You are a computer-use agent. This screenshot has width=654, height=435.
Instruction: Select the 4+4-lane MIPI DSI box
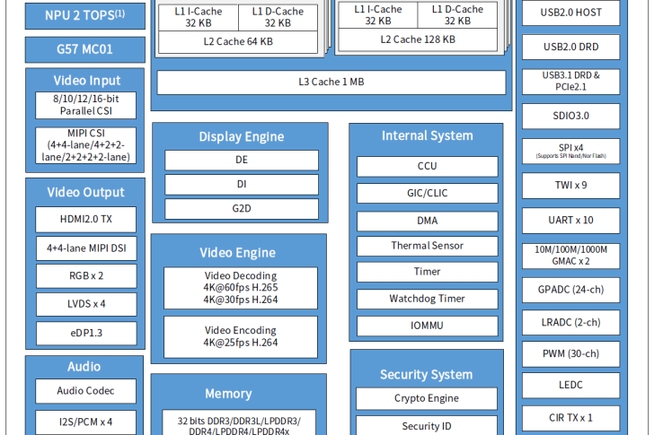pos(86,248)
